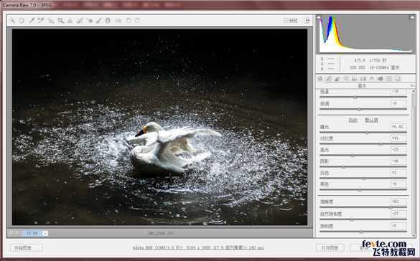Open the zoom level dropdown

coord(45,233)
